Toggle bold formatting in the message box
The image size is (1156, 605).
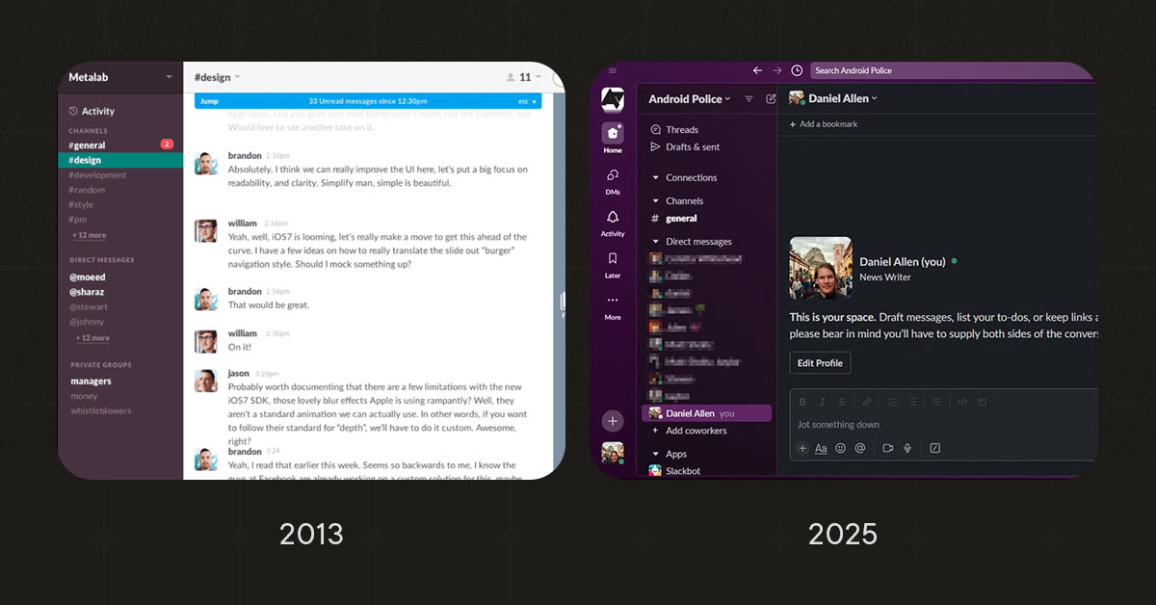802,402
